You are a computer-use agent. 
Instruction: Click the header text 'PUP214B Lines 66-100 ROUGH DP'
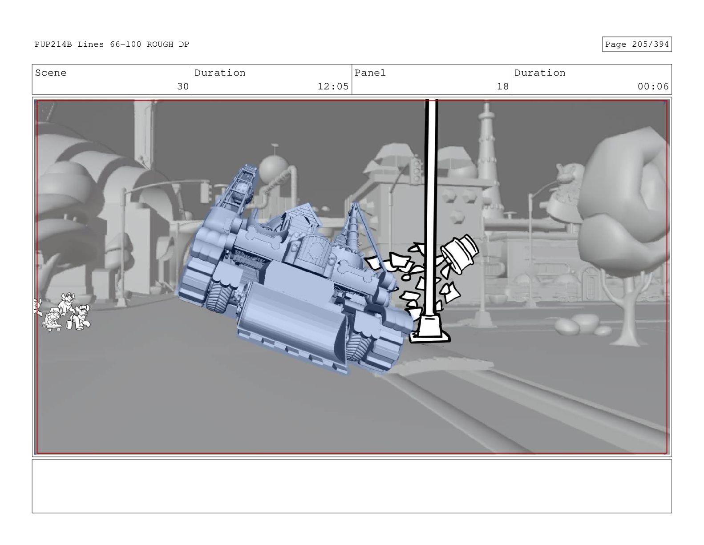pyautogui.click(x=112, y=44)
